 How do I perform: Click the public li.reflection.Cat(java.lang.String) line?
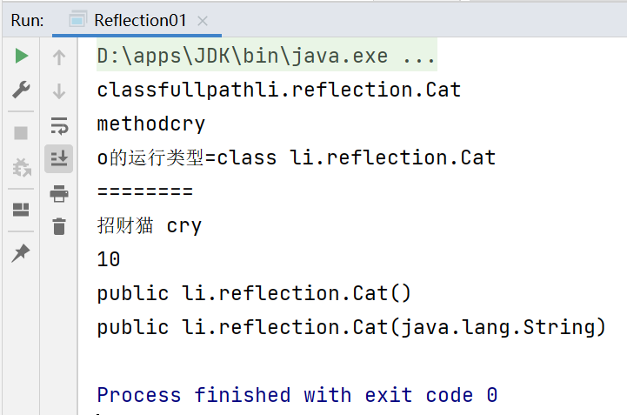[x=351, y=327]
